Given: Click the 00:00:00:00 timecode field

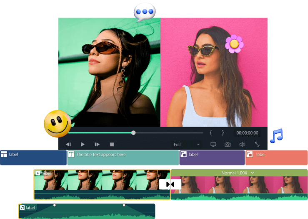Looking at the screenshot, I should click(247, 133).
